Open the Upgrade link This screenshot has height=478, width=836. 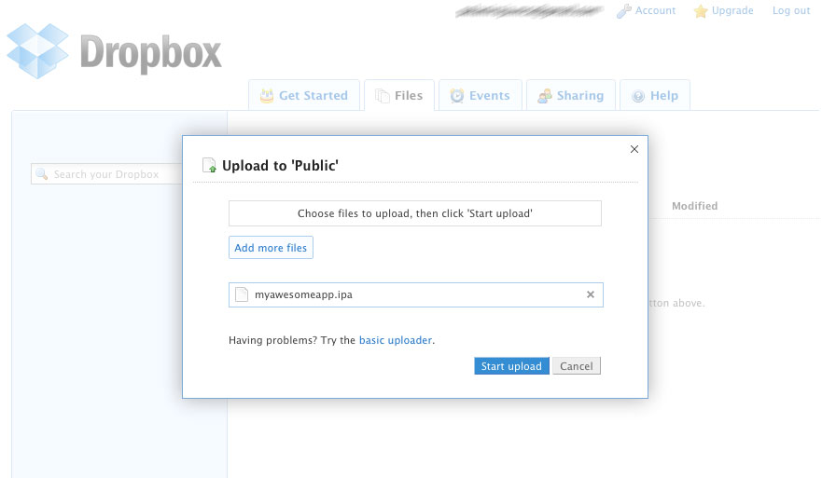(x=732, y=10)
